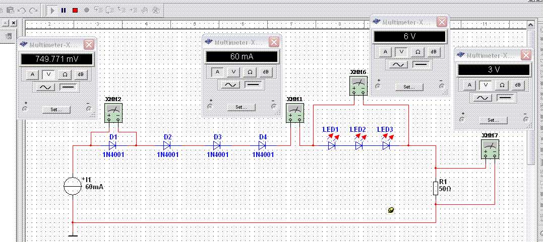Select ohmmeter mode on 749.771 mV multimeter

coord(65,74)
